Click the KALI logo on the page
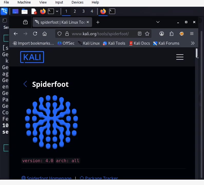Screen dimensions: 204x185 pyautogui.click(x=32, y=57)
